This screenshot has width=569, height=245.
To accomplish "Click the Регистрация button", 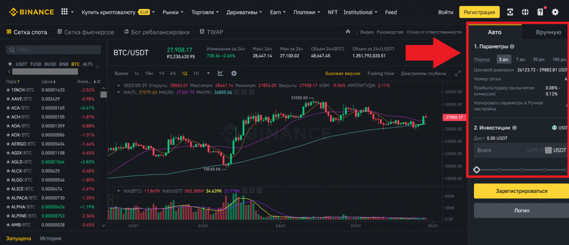I will [480, 12].
